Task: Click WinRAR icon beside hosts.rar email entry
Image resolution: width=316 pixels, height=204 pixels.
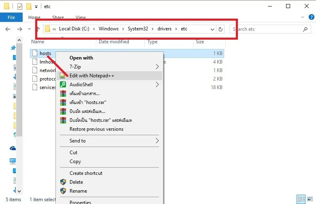Action: pos(63,120)
